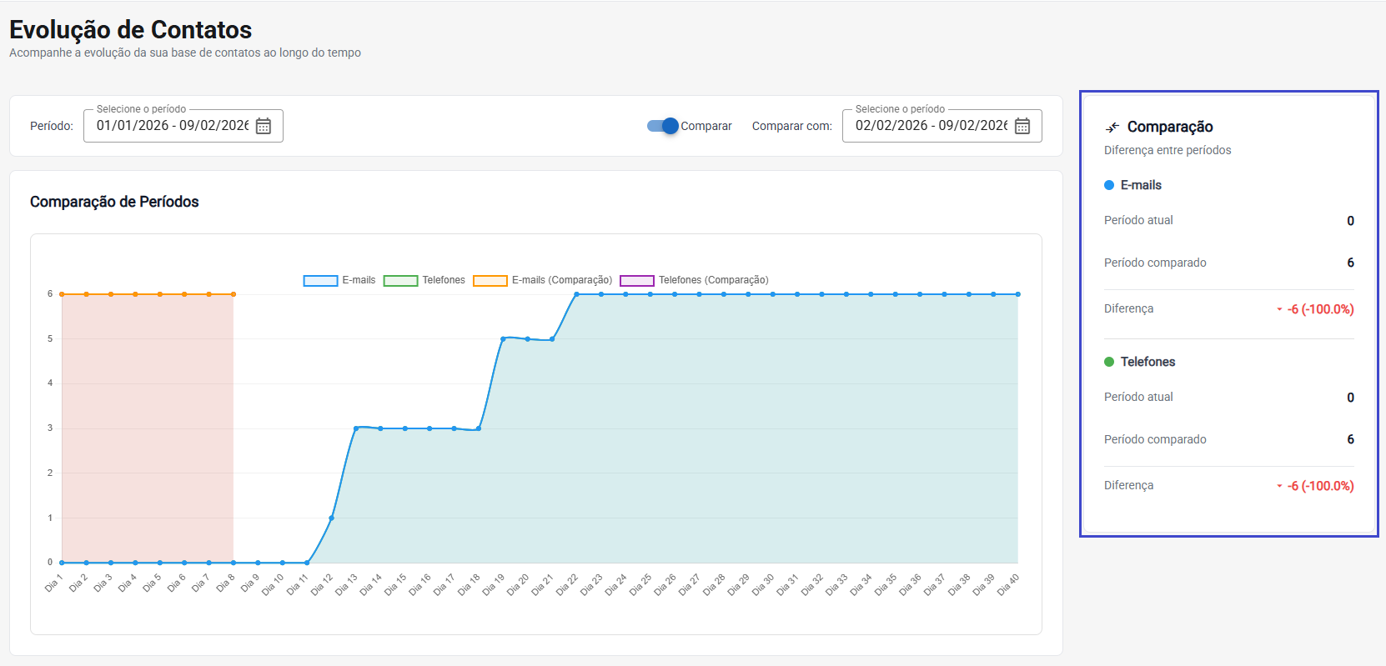The height and width of the screenshot is (666, 1386).
Task: Click the main period date range field
Action: [172, 126]
